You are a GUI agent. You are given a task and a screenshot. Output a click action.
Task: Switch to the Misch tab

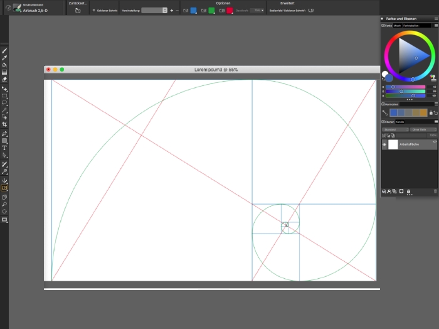[x=398, y=25]
